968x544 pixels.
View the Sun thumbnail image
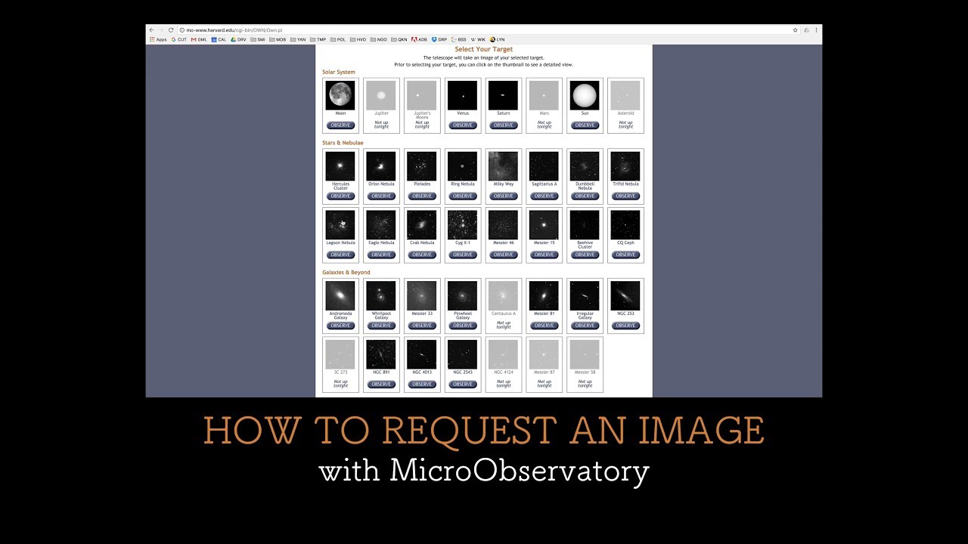(x=585, y=95)
